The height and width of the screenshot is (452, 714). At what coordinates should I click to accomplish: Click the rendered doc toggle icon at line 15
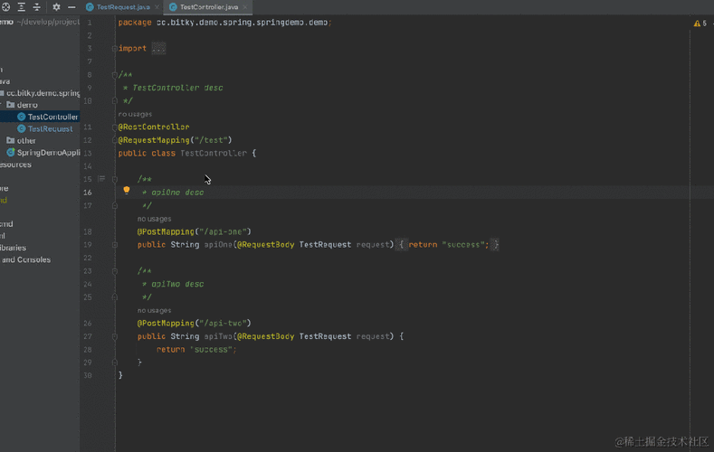101,179
